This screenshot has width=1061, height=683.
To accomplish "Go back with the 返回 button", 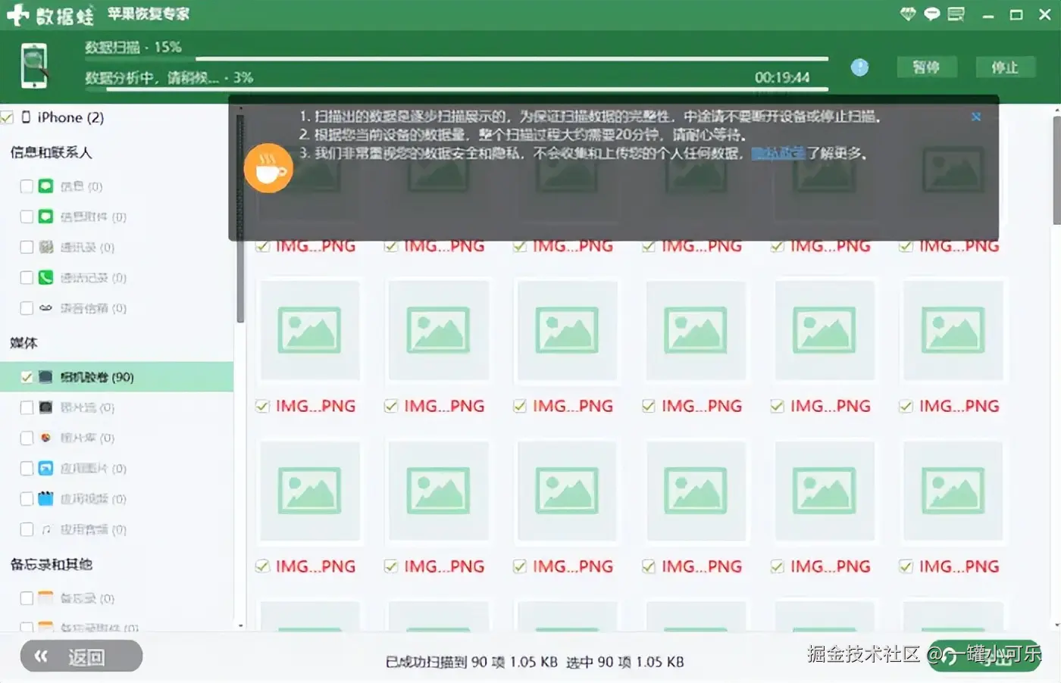I will coord(81,656).
